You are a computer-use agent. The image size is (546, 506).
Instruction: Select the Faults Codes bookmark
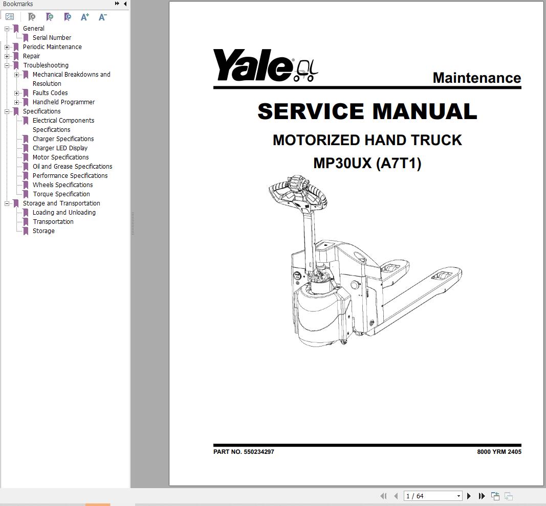click(x=50, y=93)
